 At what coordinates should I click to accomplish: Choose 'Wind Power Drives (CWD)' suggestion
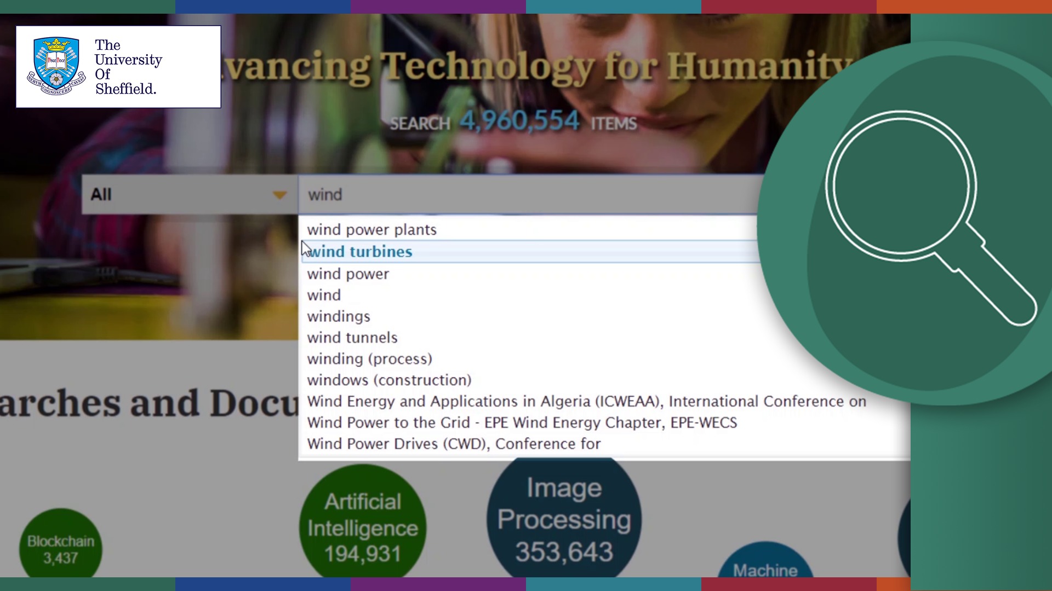(x=454, y=444)
